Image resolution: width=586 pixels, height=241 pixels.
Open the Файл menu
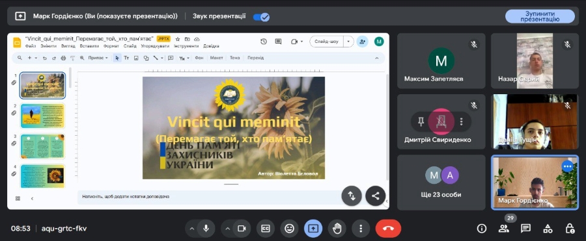pyautogui.click(x=30, y=46)
